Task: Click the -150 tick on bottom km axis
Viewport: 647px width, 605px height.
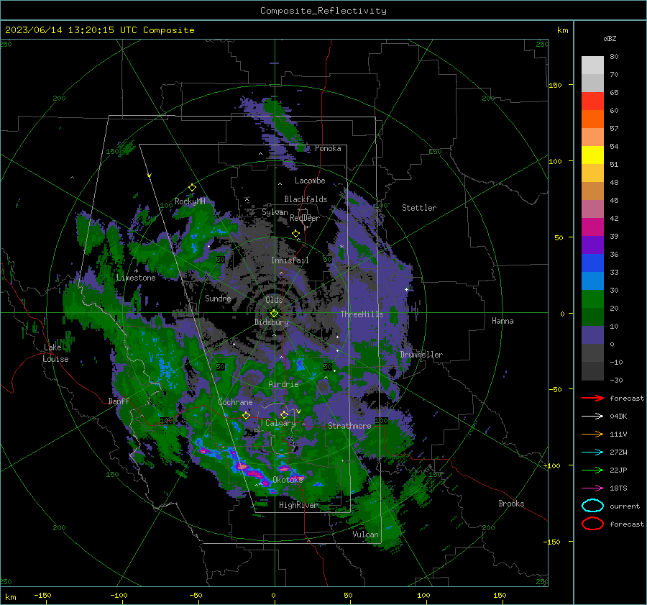Action: pyautogui.click(x=42, y=595)
